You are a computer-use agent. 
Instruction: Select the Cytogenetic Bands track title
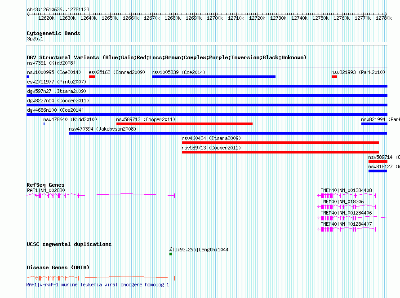pos(53,33)
